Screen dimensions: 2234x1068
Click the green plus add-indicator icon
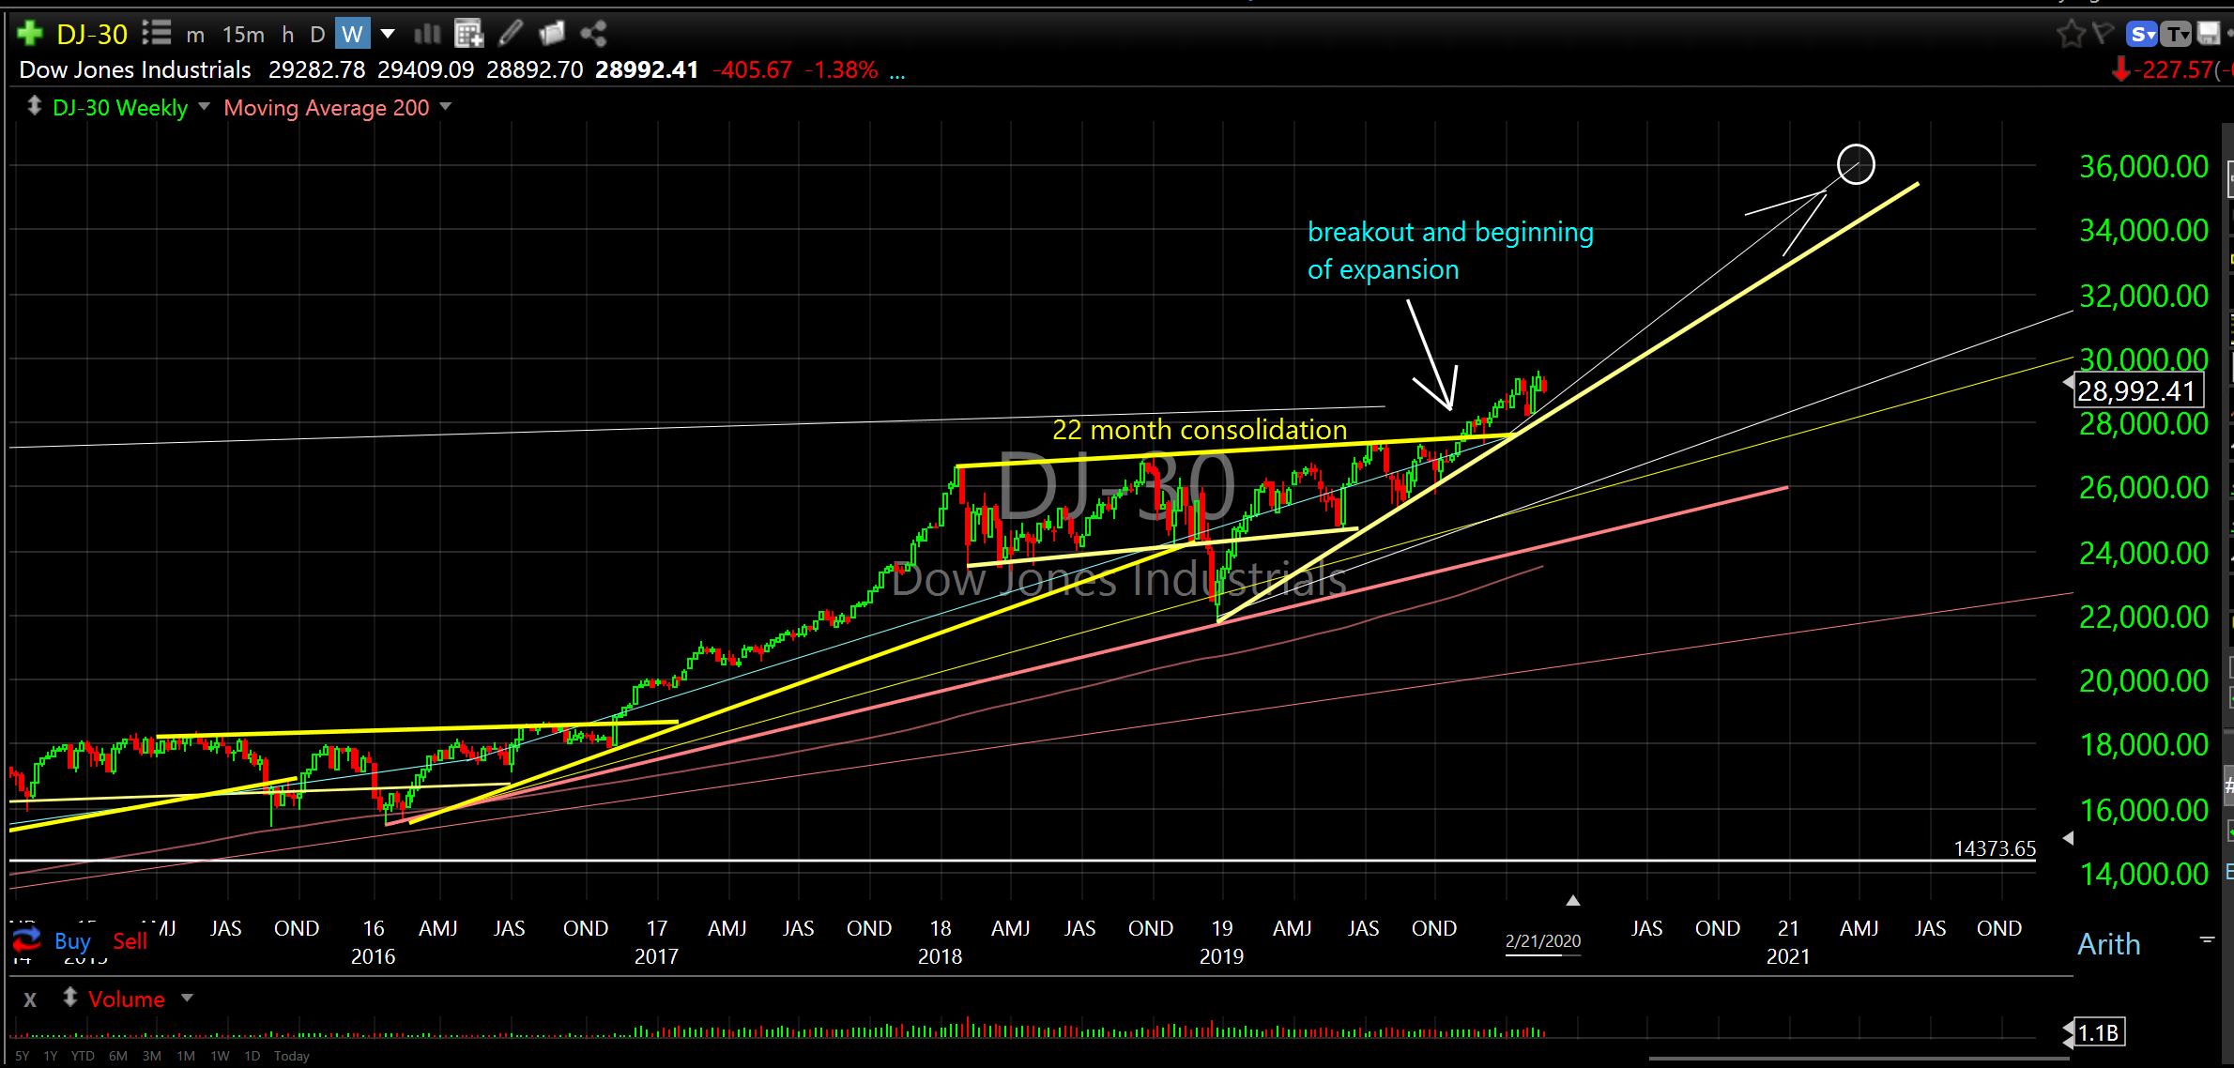coord(30,35)
